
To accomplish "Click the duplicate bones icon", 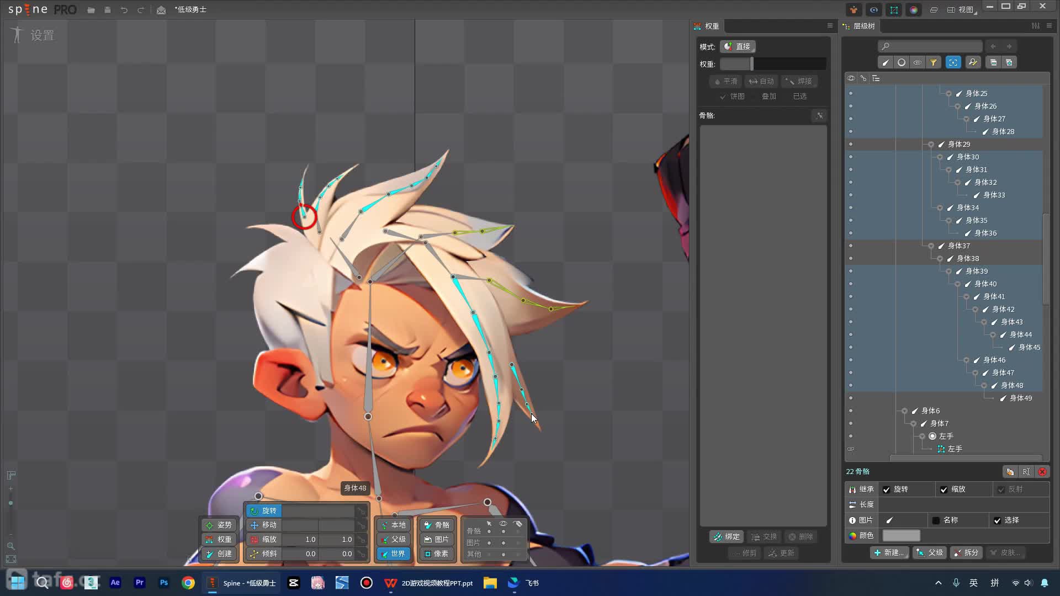I will point(1010,472).
